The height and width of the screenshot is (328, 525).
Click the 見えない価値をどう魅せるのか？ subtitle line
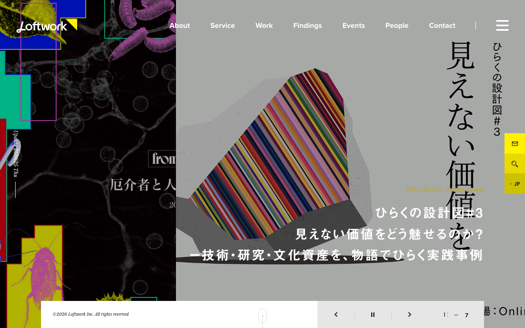point(390,234)
